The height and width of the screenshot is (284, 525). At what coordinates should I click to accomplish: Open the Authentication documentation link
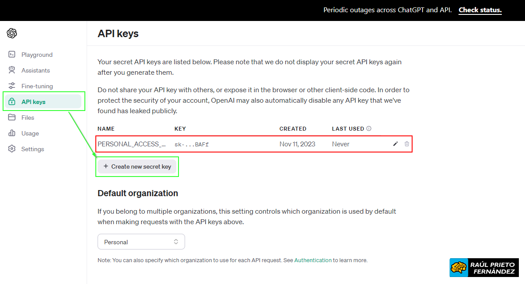pos(313,260)
